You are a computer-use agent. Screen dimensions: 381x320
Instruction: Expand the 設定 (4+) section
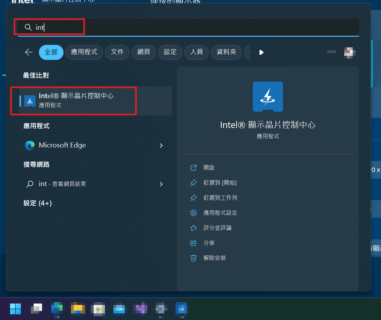(38, 203)
